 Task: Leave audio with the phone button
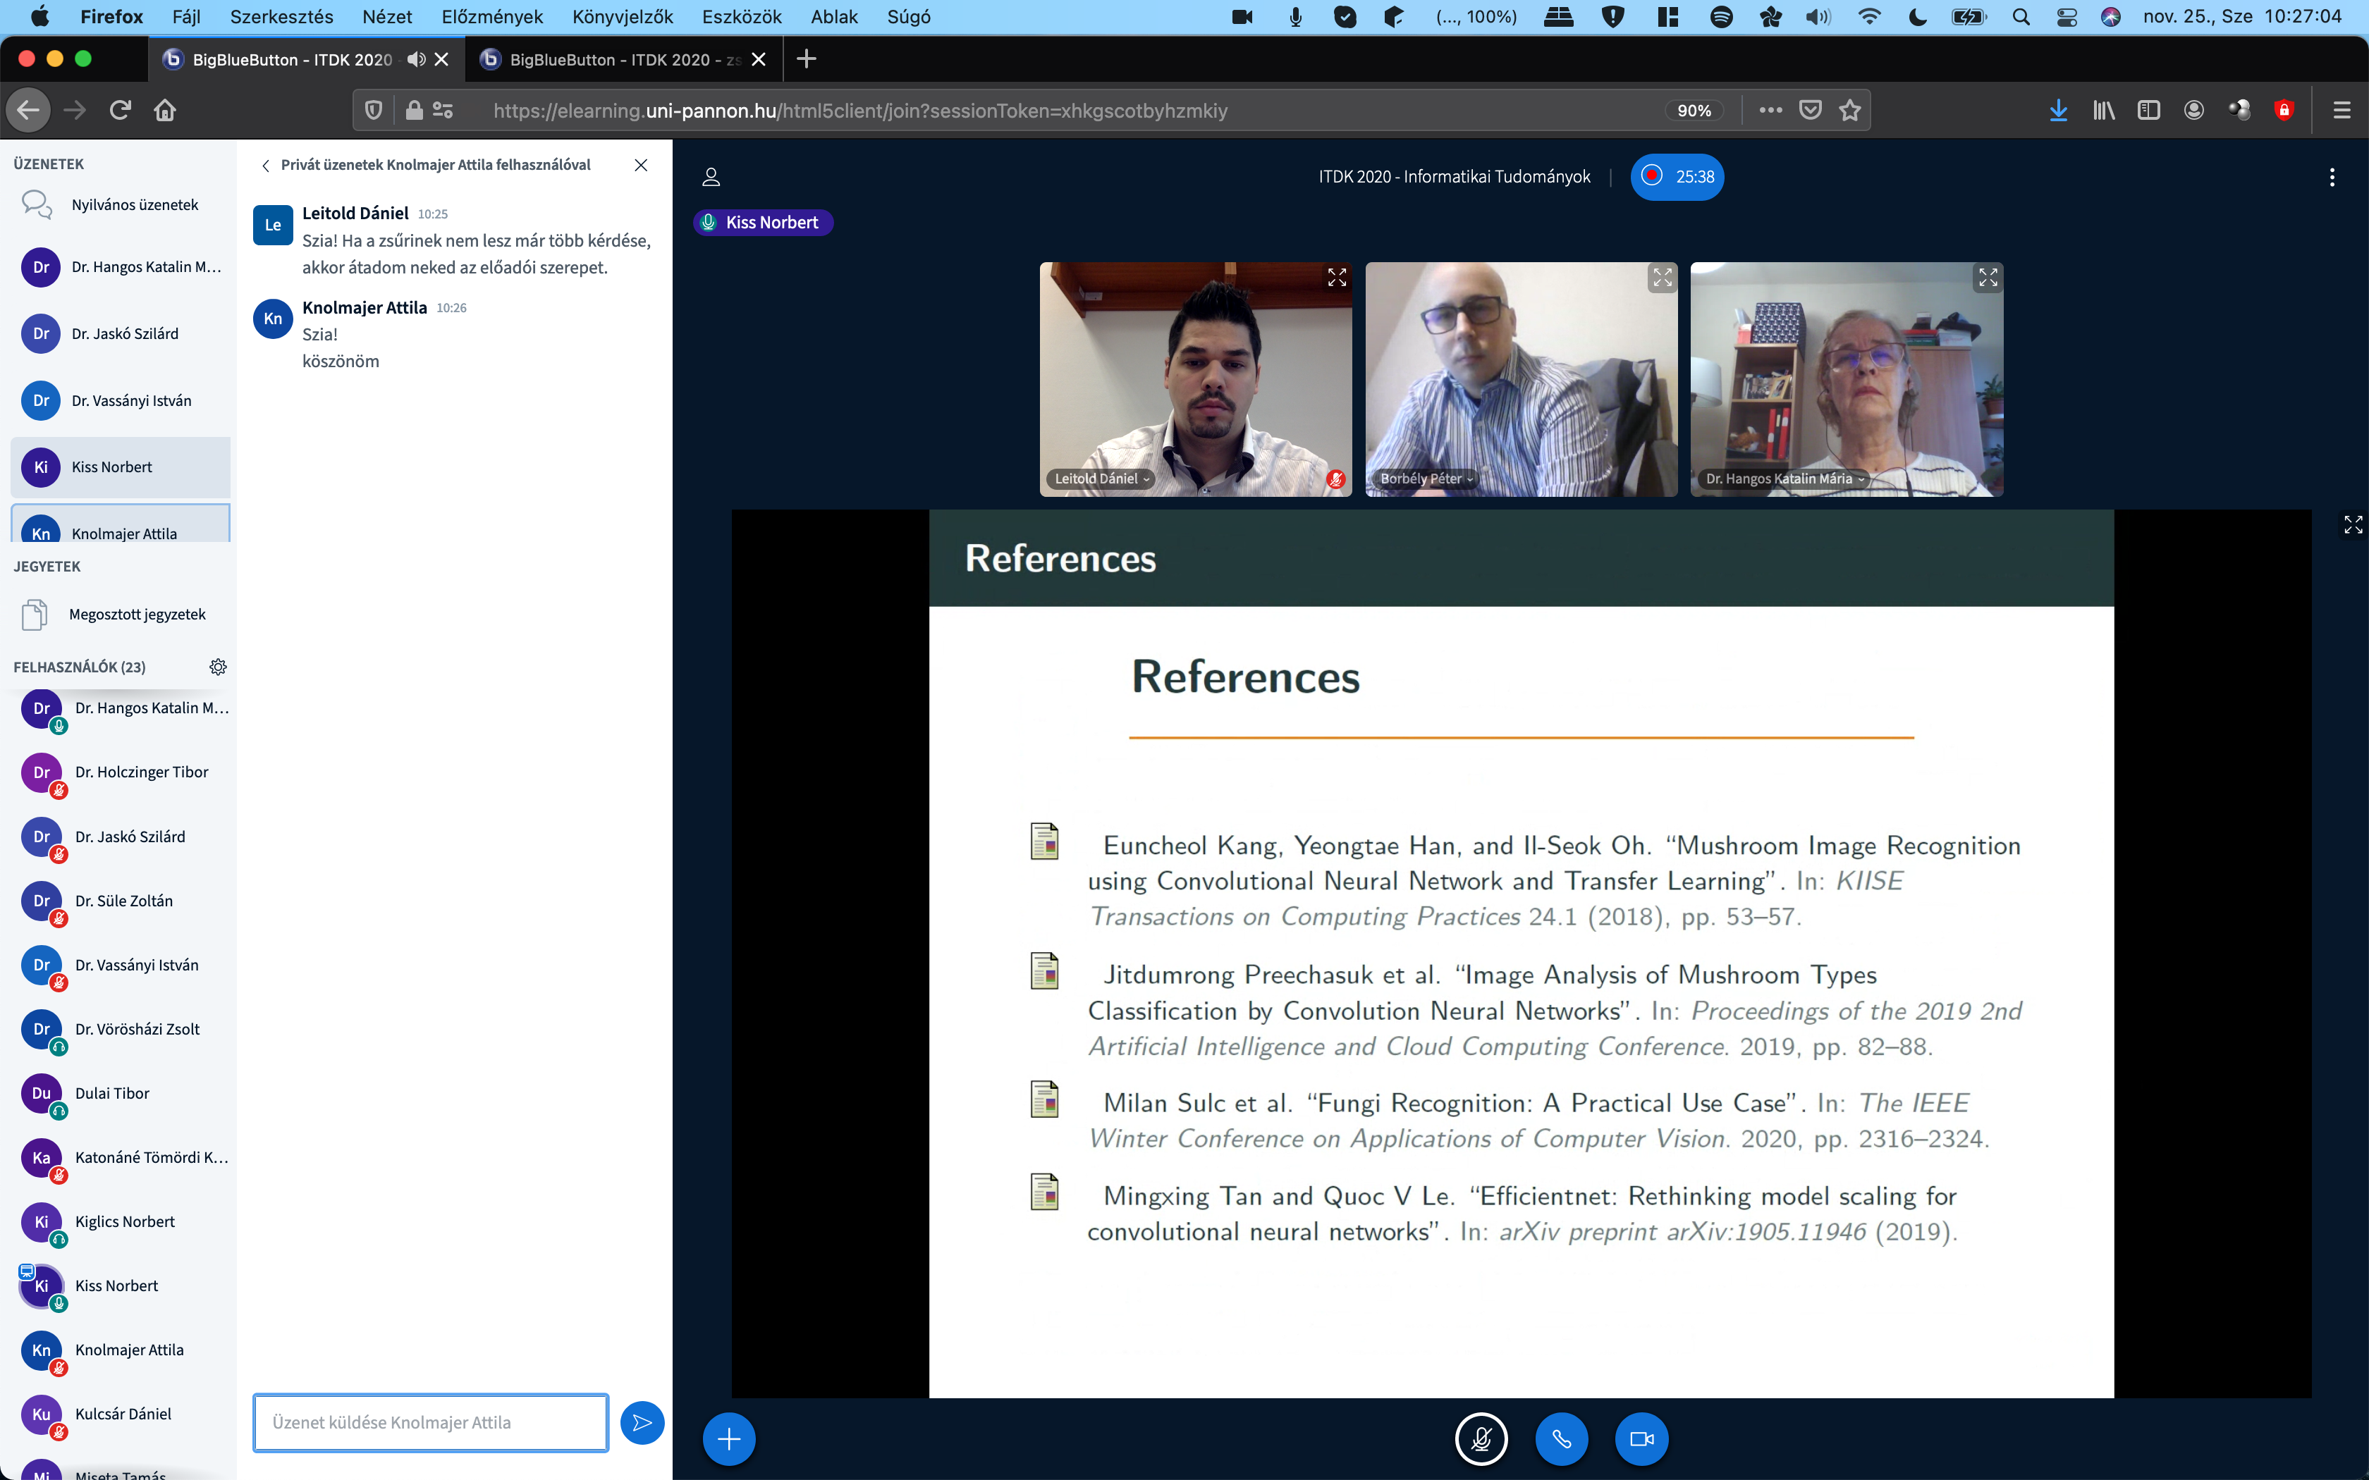(x=1562, y=1439)
